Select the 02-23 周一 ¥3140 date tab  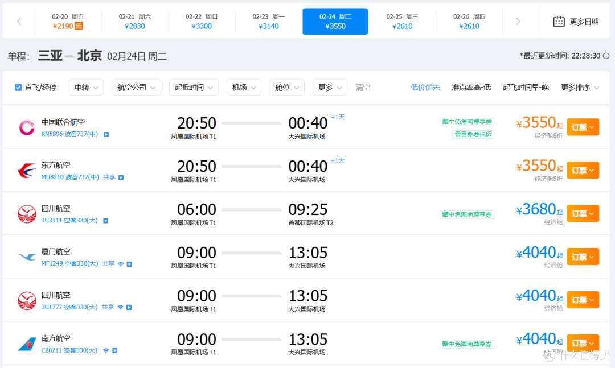click(269, 22)
